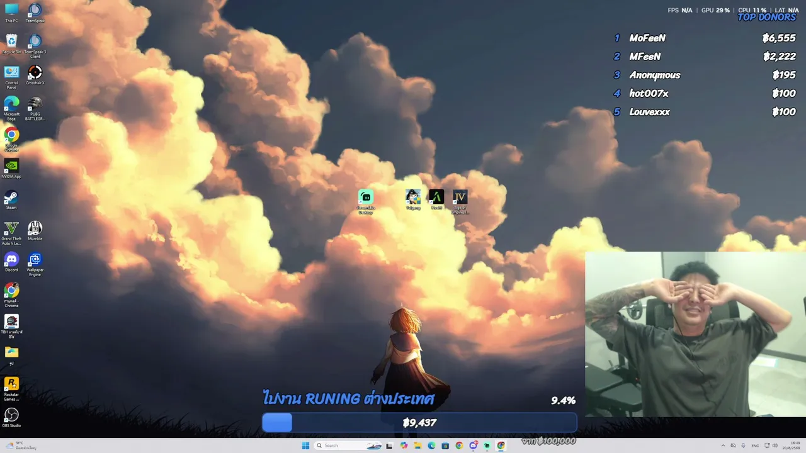Screen dimensions: 806x453
Task: Select the Age of Empires IV desktop icon
Action: (460, 202)
